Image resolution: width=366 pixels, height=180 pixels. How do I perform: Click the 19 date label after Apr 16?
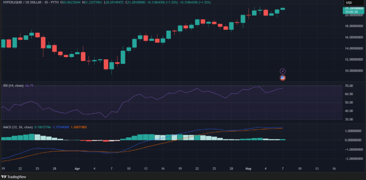point(180,169)
